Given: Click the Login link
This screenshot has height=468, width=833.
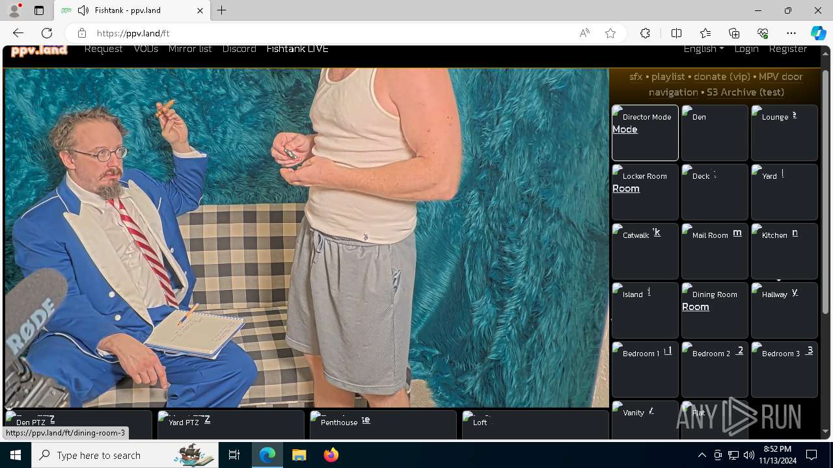Looking at the screenshot, I should (746, 49).
